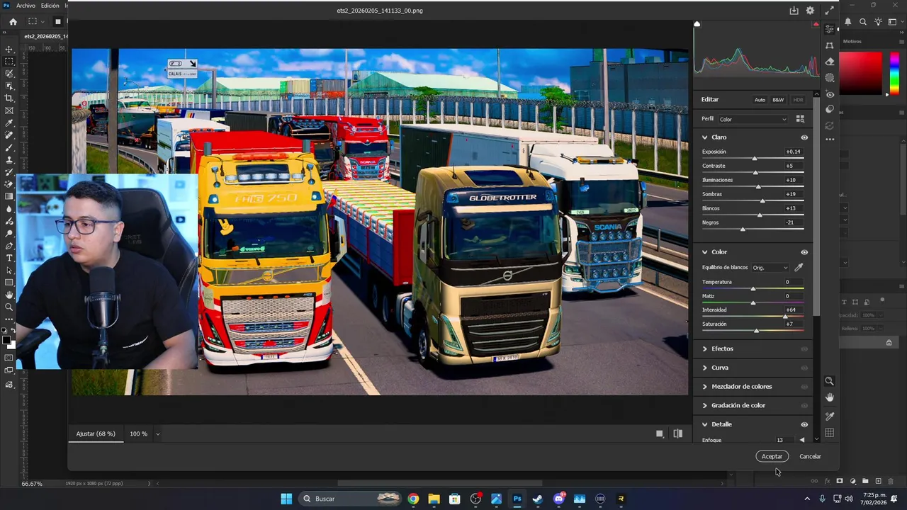Viewport: 907px width, 510px height.
Task: Toggle visibility of the Claro panel edits
Action: pos(804,137)
